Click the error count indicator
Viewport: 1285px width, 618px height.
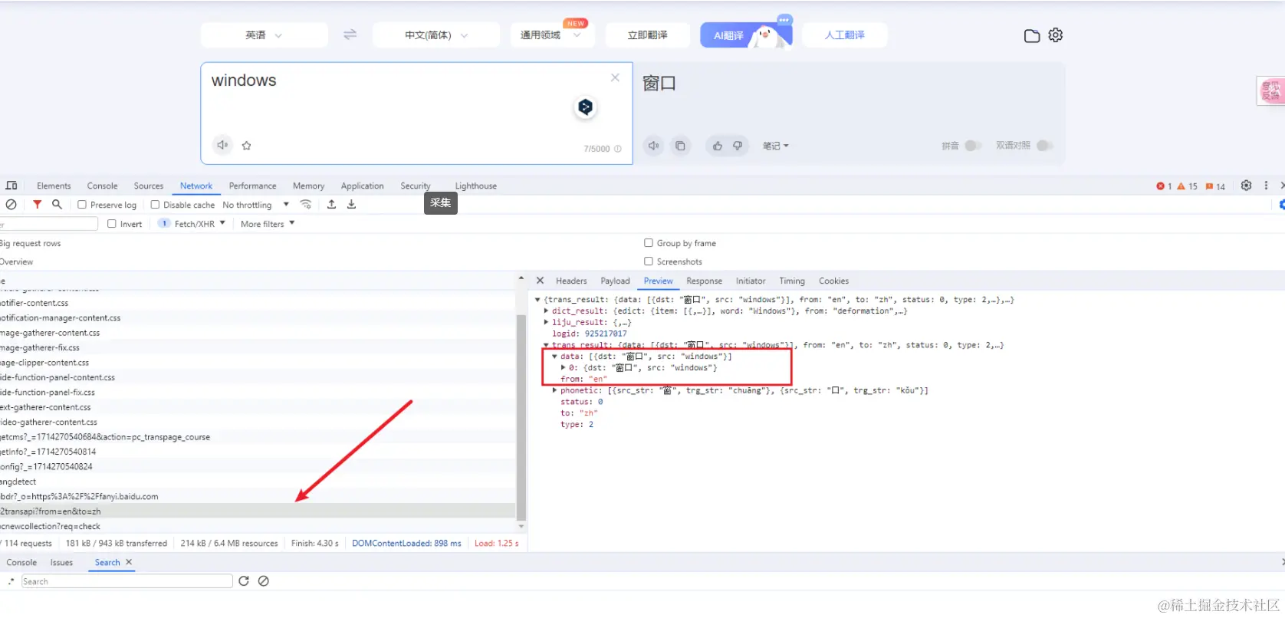point(1164,186)
